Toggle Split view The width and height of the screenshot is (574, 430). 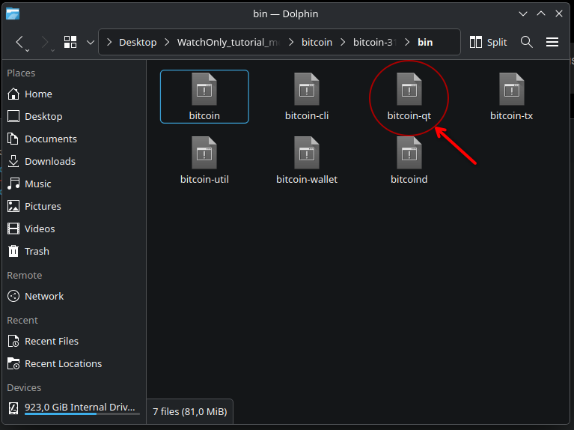tap(489, 42)
